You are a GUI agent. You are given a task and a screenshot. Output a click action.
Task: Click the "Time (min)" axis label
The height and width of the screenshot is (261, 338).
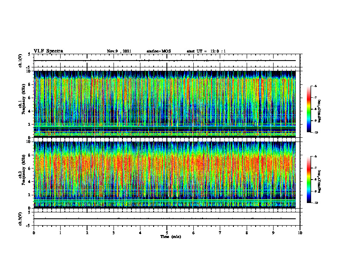[x=171, y=237]
